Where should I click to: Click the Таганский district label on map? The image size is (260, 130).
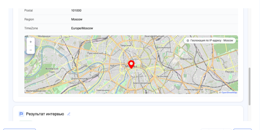(162, 76)
